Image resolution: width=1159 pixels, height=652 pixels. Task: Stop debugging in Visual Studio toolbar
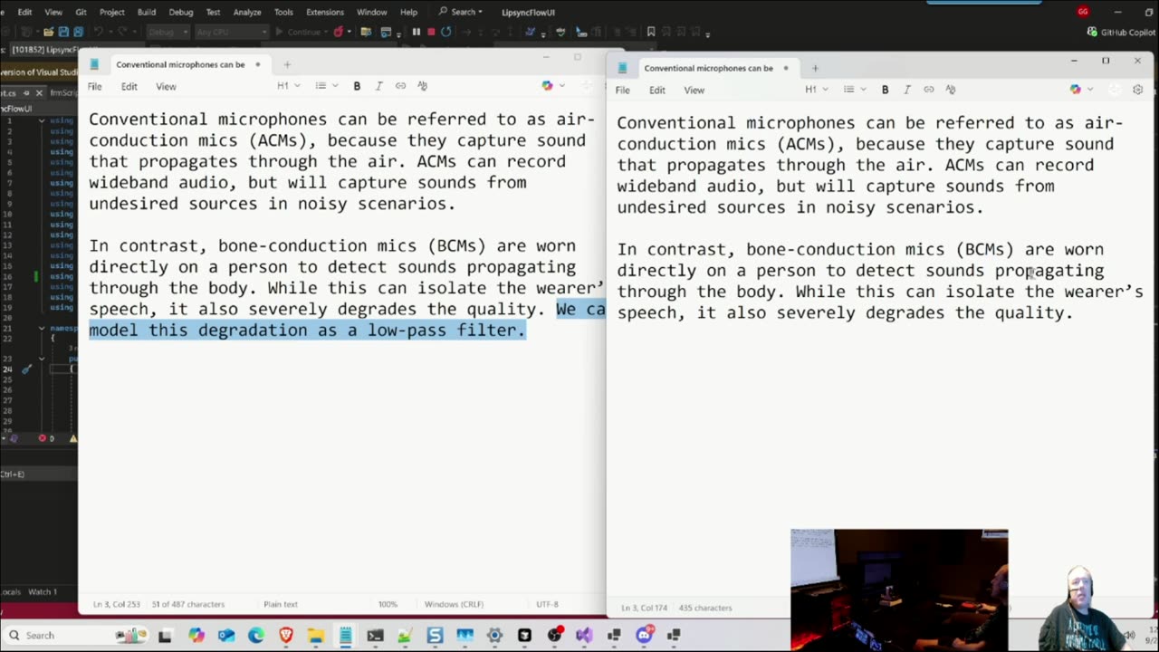[x=431, y=32]
